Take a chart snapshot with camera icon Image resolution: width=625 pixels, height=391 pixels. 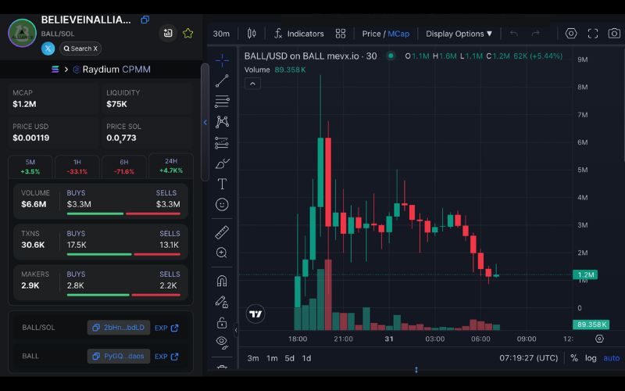tap(614, 34)
